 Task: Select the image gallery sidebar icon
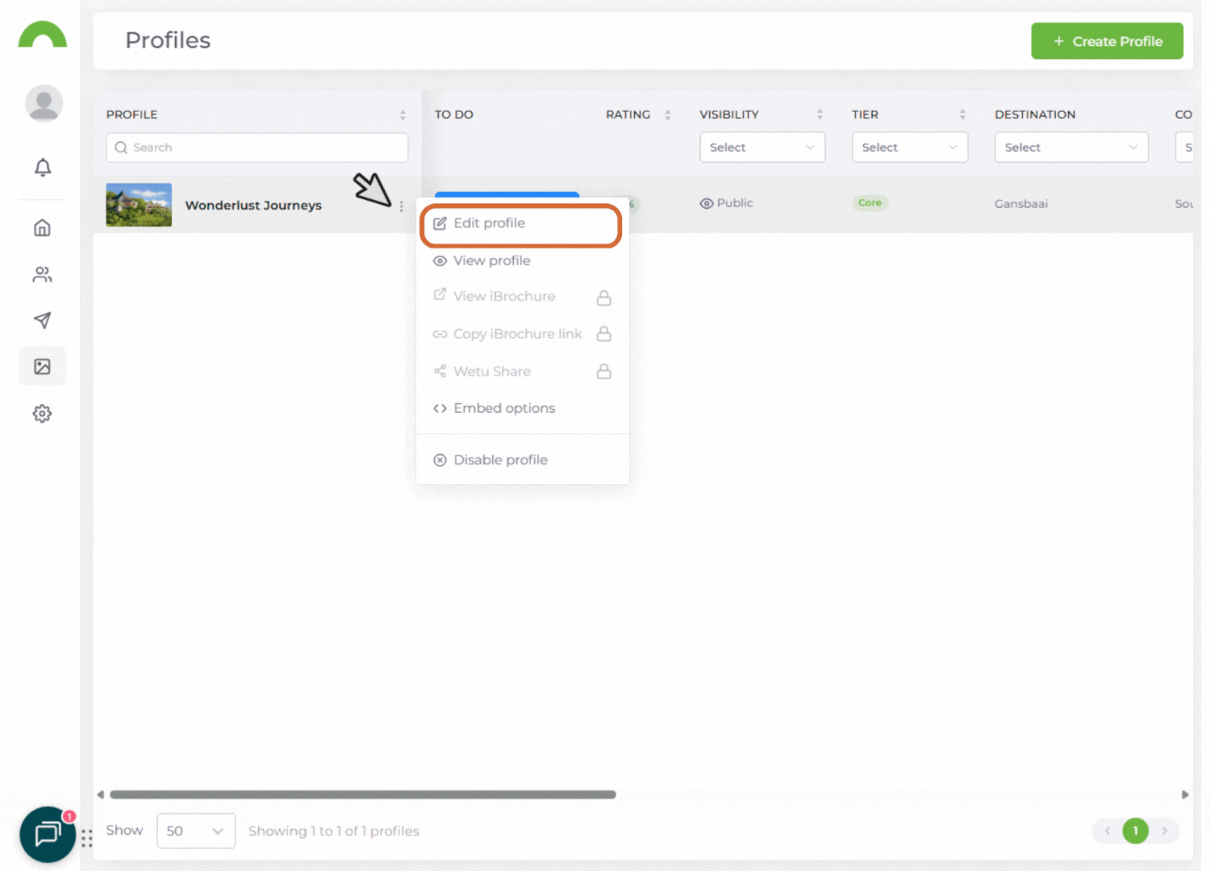pyautogui.click(x=43, y=367)
